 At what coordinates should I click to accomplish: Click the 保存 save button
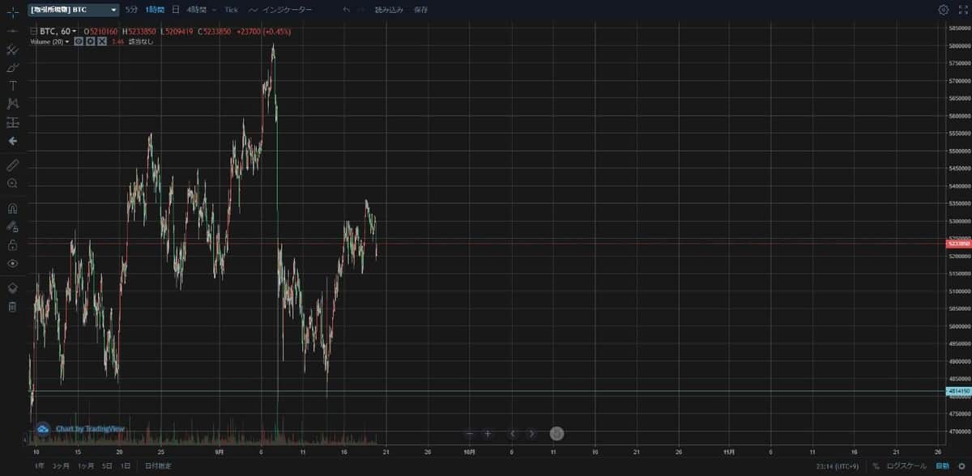tap(420, 10)
